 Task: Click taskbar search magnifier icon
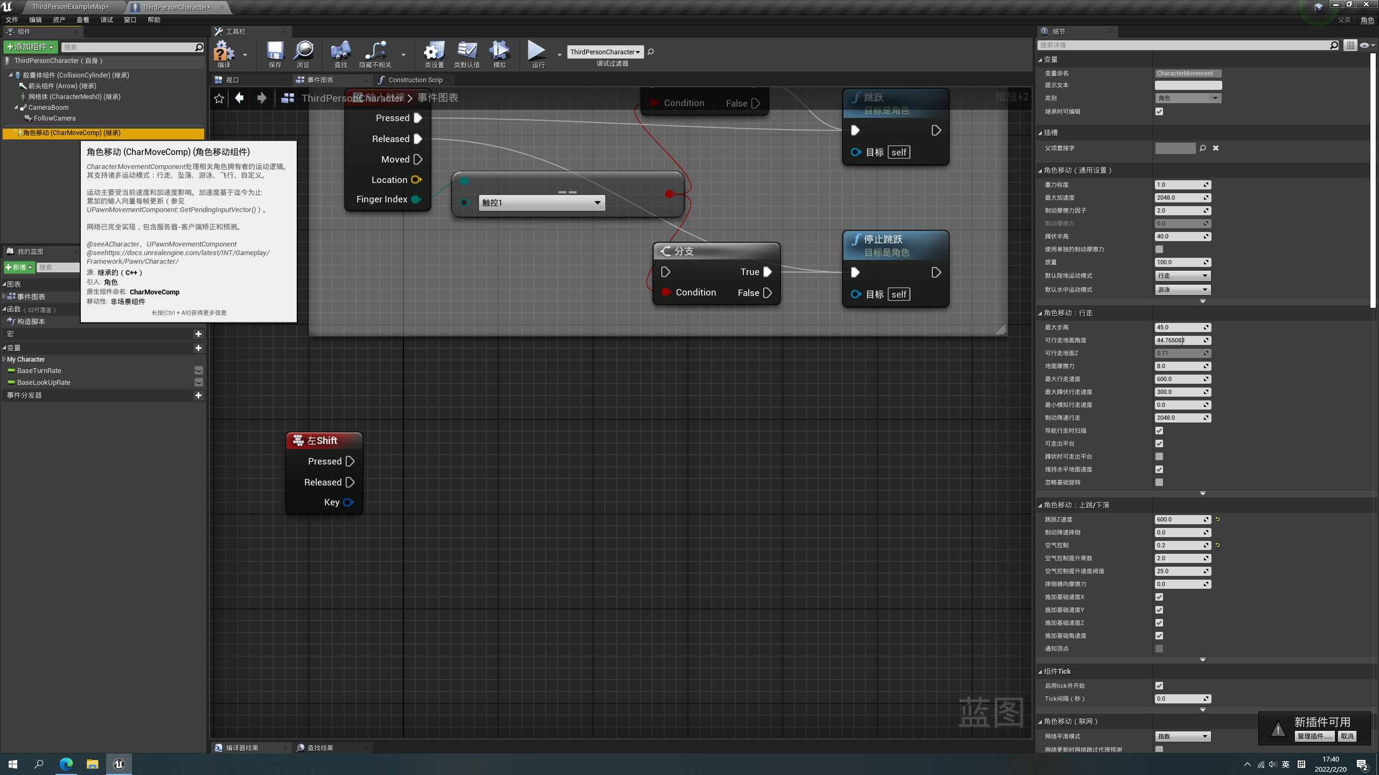coord(39,764)
